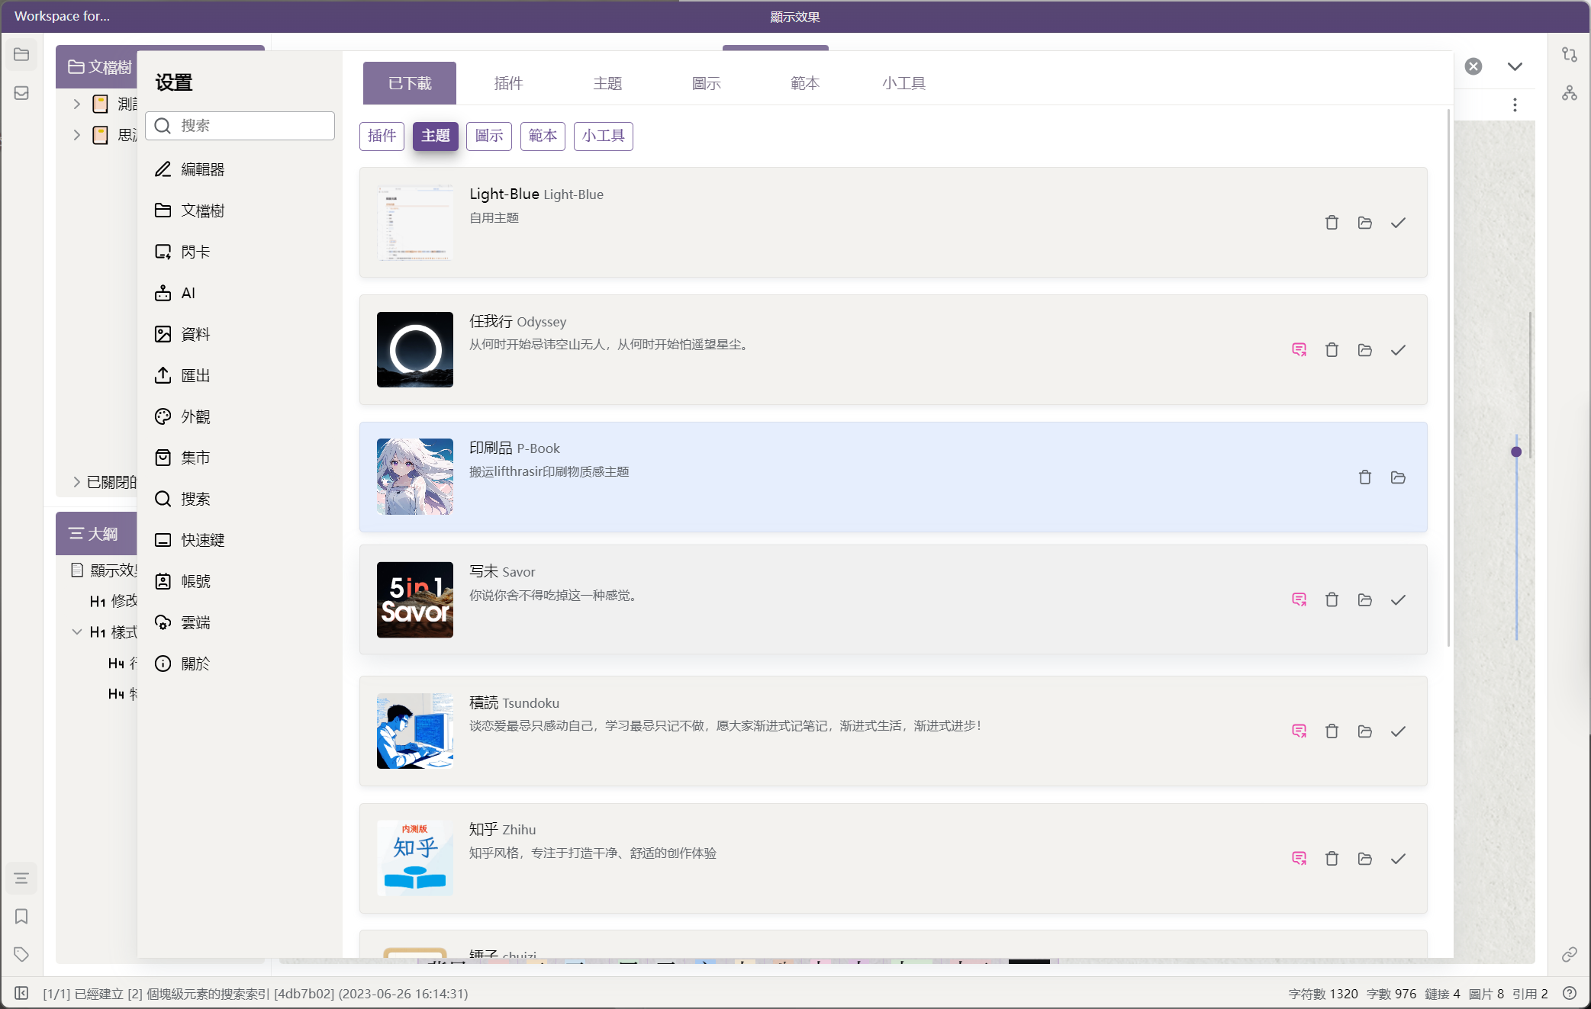
Task: Open 外觀 appearance settings
Action: (x=195, y=416)
